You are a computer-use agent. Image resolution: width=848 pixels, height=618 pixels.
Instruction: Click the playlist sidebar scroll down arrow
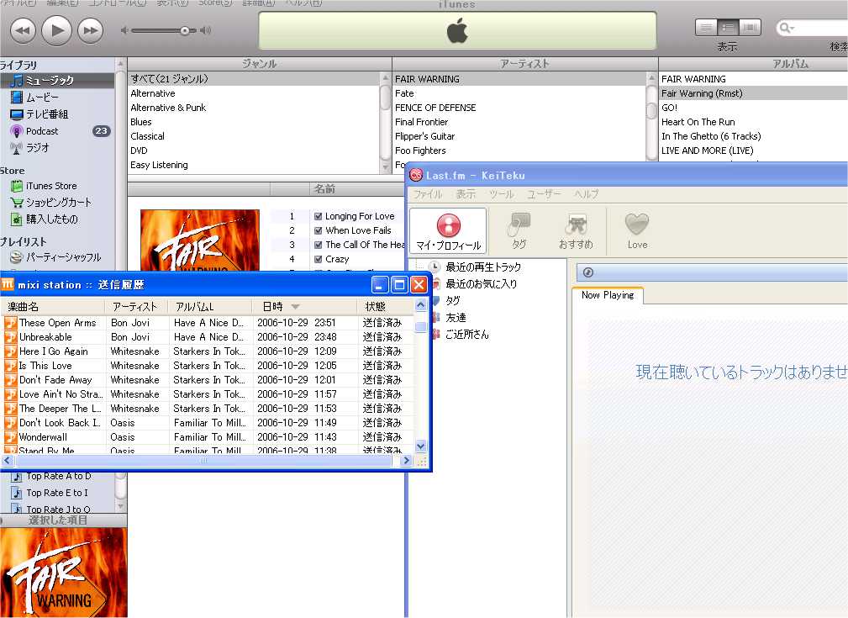point(120,506)
